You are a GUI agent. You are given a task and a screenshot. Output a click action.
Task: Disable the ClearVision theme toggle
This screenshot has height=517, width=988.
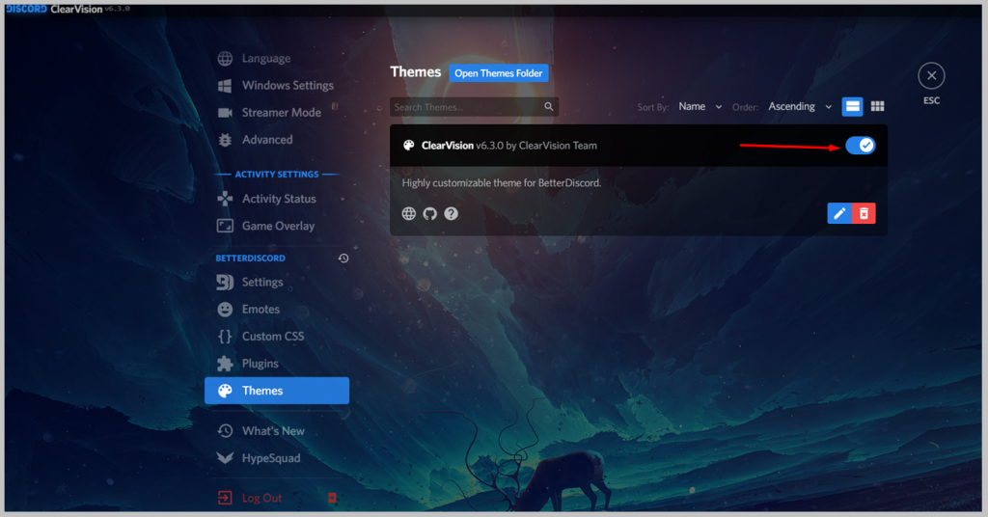click(860, 146)
